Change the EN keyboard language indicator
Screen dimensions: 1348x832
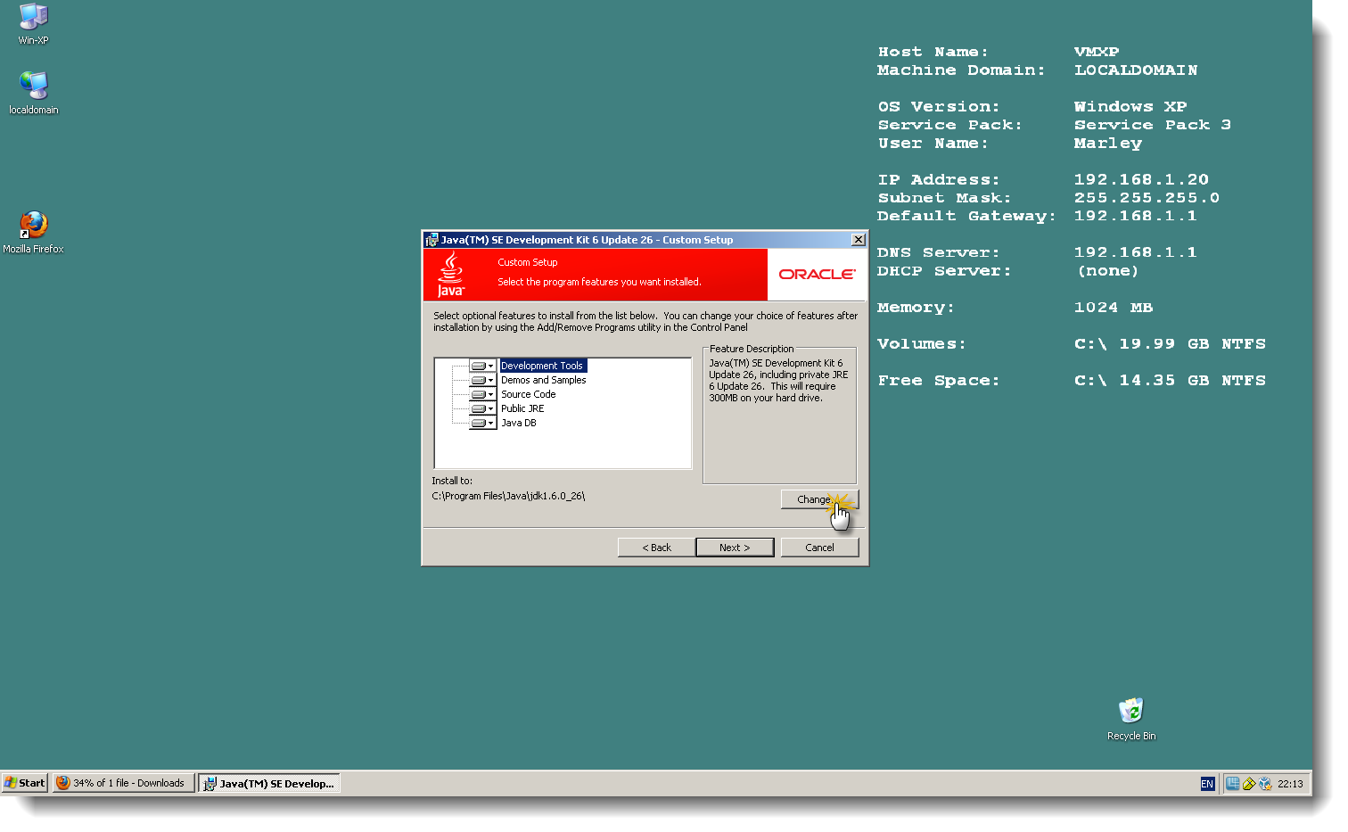pos(1207,783)
